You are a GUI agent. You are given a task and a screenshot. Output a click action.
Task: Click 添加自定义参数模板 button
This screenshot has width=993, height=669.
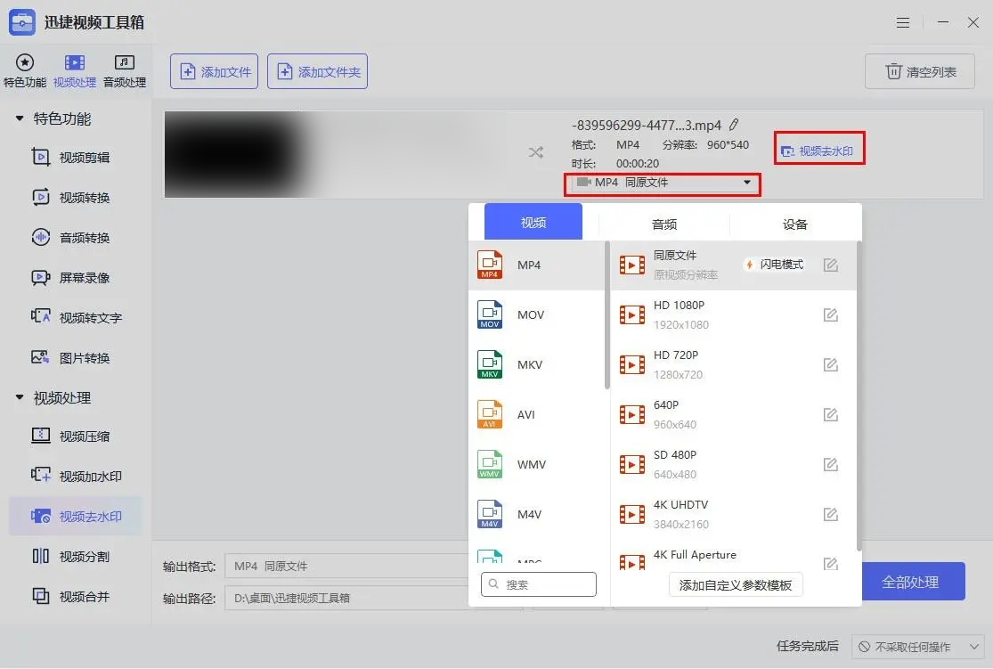tap(736, 584)
